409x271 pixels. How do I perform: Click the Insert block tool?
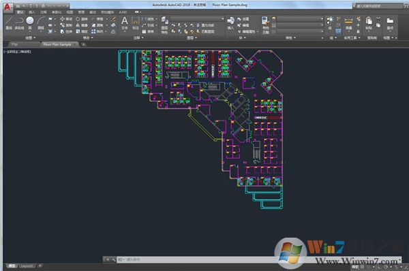click(230, 23)
